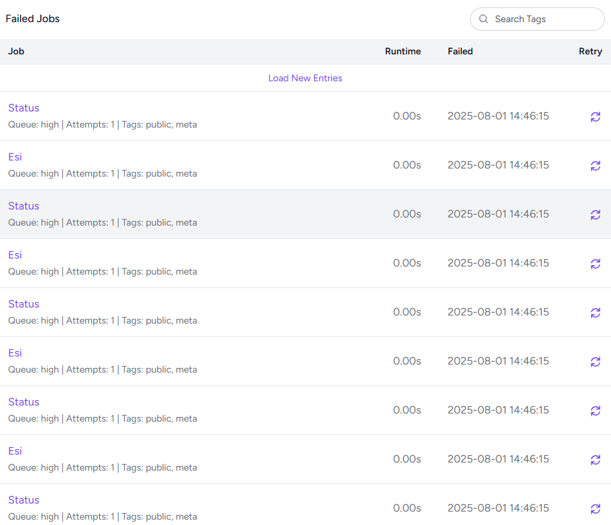Open the second Esi job link
611x525 pixels.
(15, 255)
